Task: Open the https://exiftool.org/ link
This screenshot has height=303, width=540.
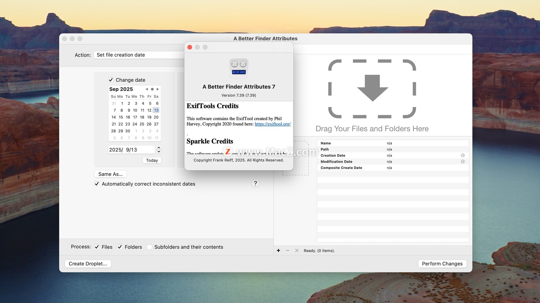Action: (x=273, y=124)
